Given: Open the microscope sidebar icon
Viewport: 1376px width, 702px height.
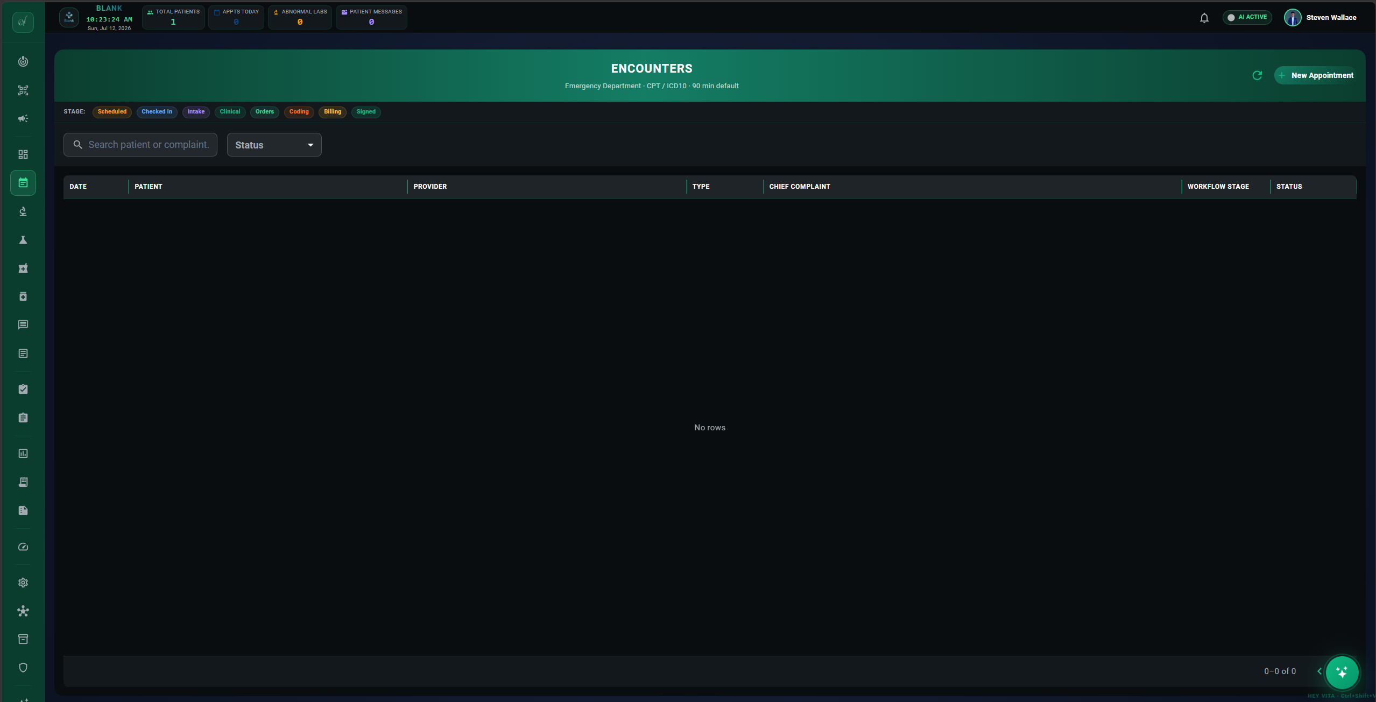Looking at the screenshot, I should coord(23,211).
